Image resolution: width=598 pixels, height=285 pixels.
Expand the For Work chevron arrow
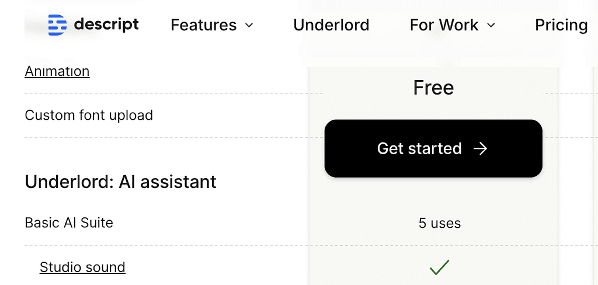pyautogui.click(x=491, y=26)
